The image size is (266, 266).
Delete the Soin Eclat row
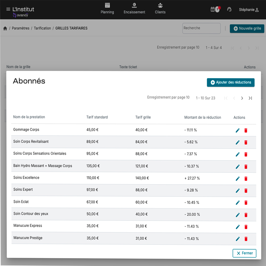pos(246,203)
